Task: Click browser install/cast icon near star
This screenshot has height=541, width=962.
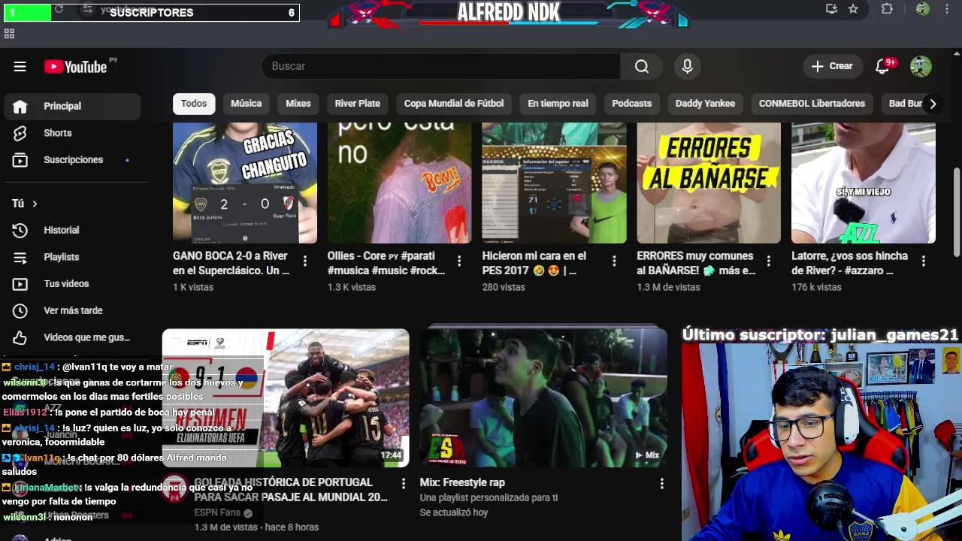Action: [x=831, y=9]
